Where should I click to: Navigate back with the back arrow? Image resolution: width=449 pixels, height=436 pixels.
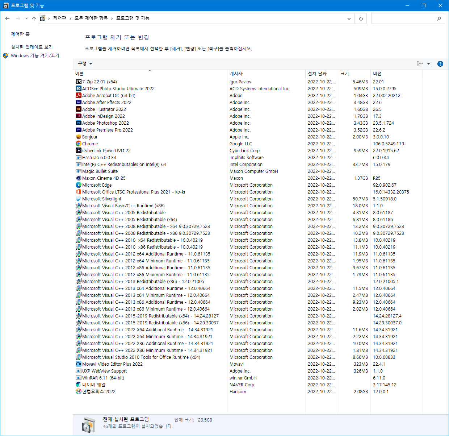coord(7,18)
